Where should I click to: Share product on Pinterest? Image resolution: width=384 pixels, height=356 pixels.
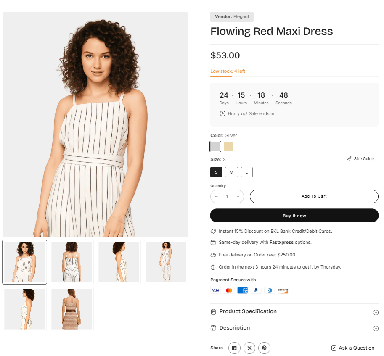(x=264, y=348)
